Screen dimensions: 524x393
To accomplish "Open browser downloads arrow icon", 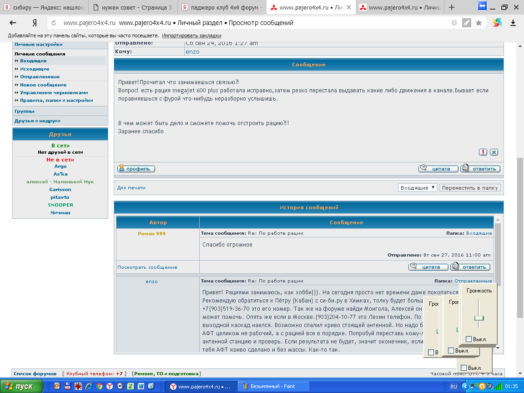I will coord(513,23).
